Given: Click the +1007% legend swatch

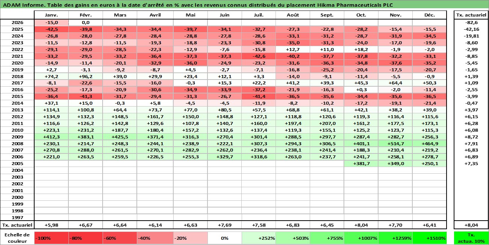Looking at the screenshot, I should 361,238.
